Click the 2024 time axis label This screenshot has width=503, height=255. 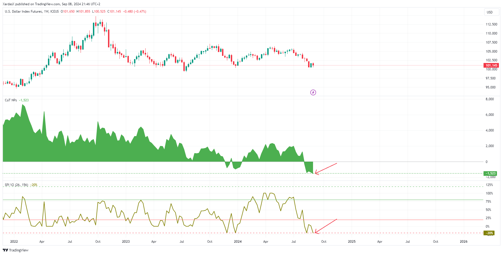click(238, 242)
